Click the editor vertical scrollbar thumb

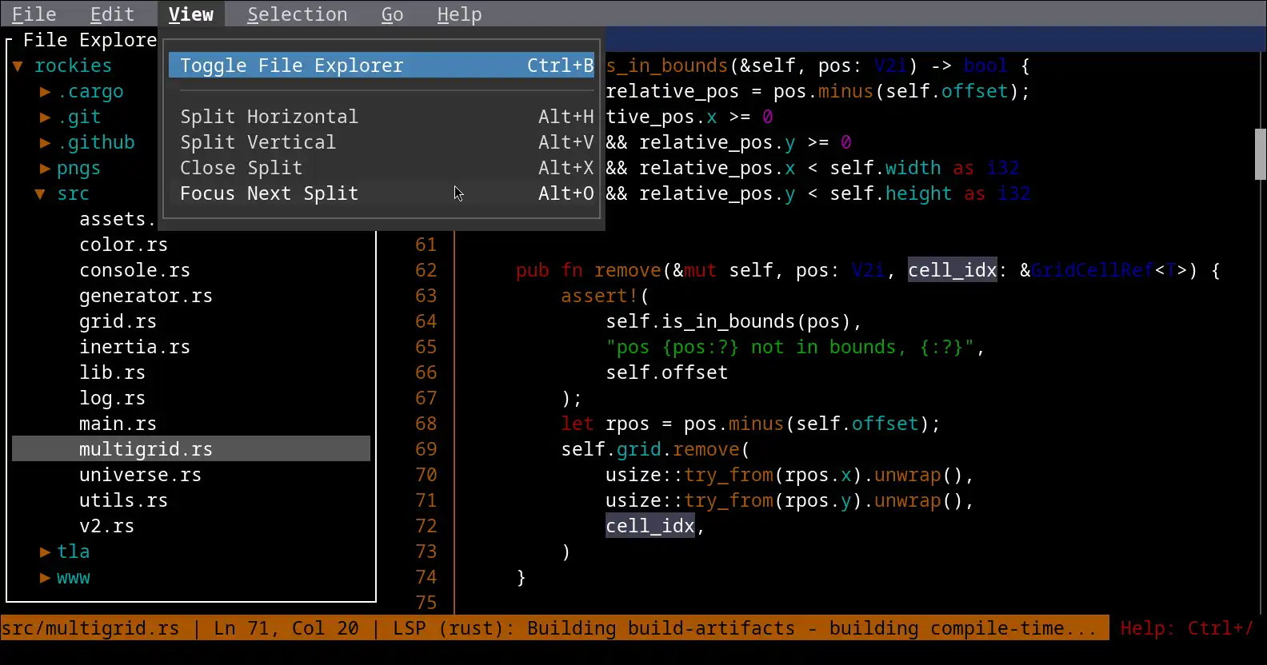pos(1260,153)
